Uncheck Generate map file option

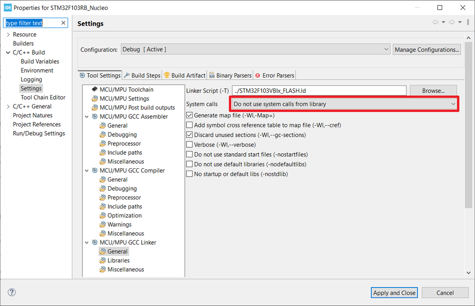tap(190, 115)
